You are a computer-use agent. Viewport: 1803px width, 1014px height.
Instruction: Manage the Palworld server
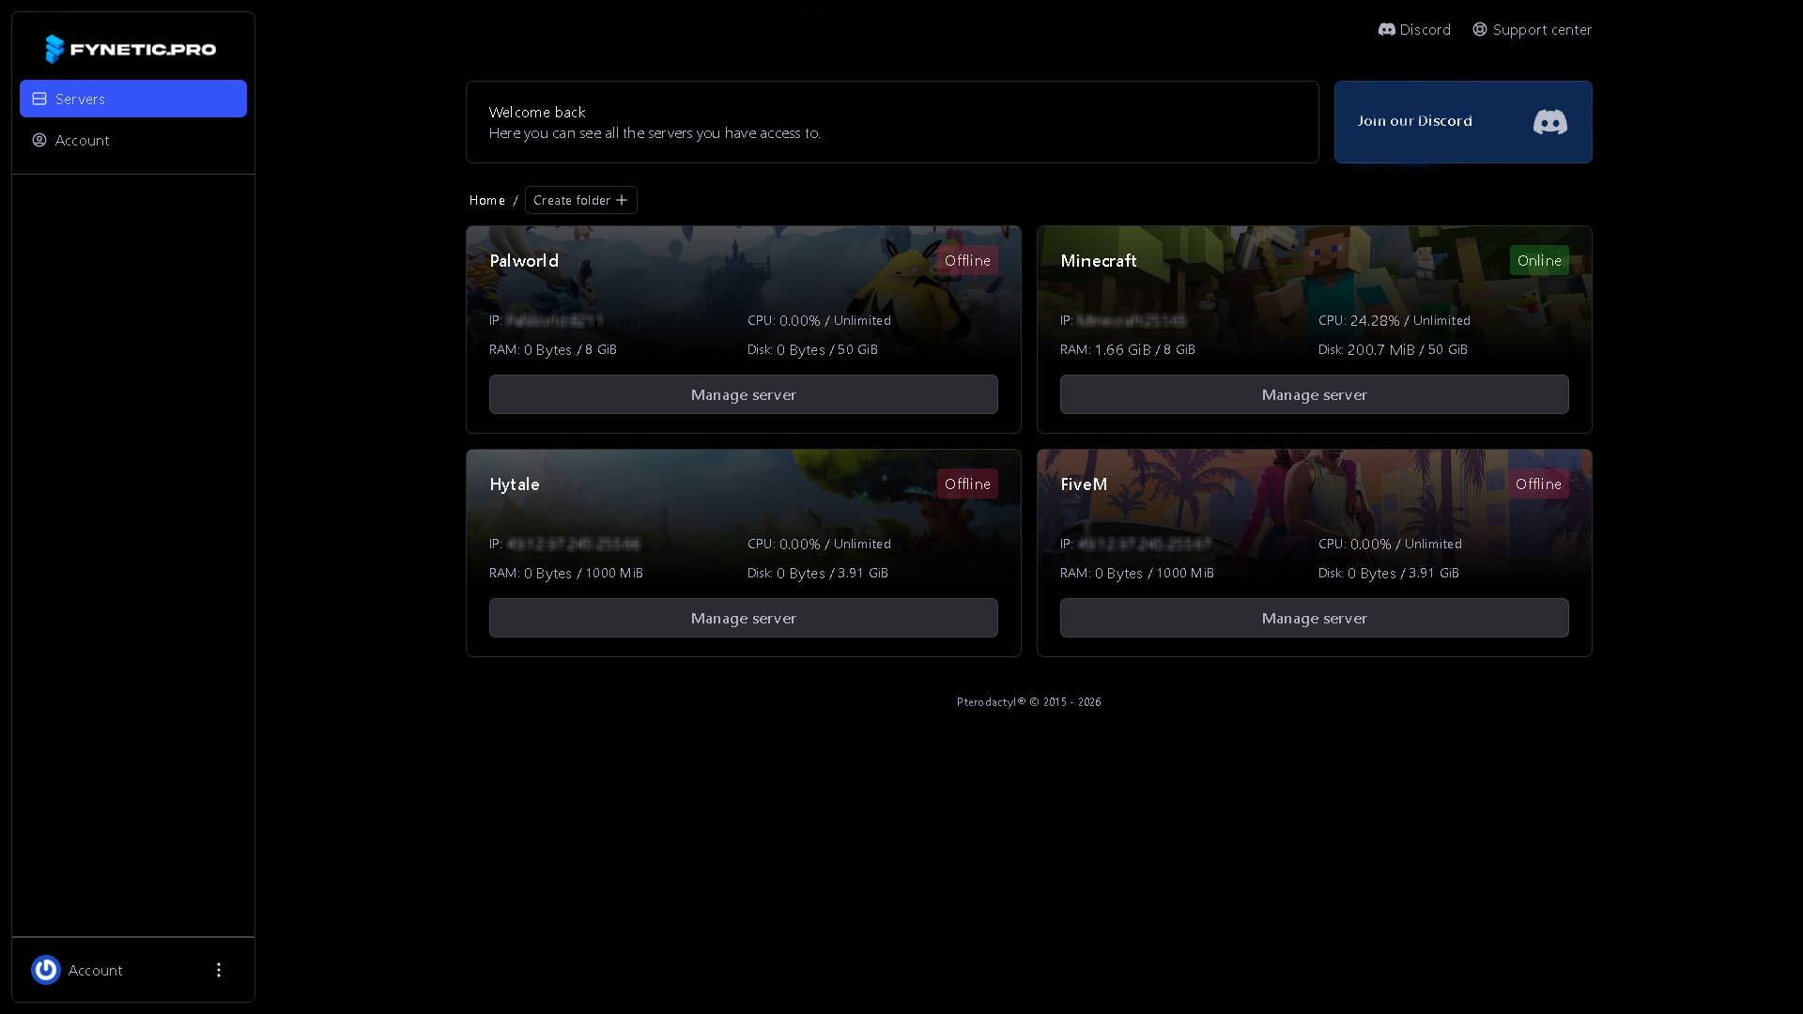point(744,394)
